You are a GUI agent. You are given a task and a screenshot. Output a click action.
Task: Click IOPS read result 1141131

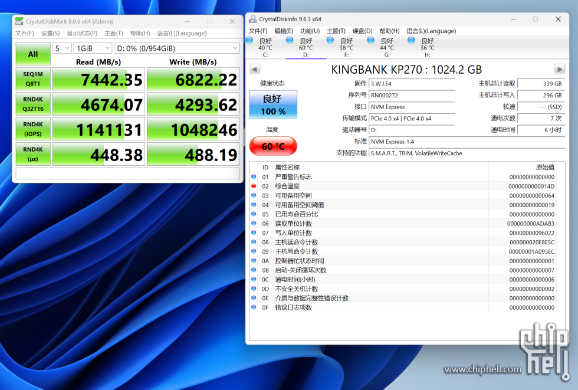click(100, 129)
